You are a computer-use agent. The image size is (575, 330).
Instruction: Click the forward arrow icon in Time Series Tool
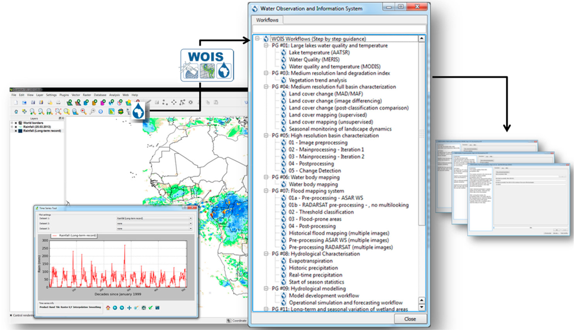[x=121, y=308]
